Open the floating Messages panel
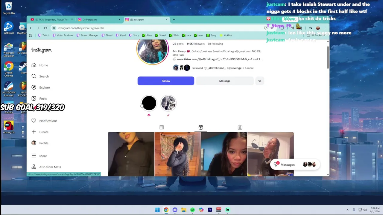Image resolution: width=383 pixels, height=215 pixels. point(295,165)
